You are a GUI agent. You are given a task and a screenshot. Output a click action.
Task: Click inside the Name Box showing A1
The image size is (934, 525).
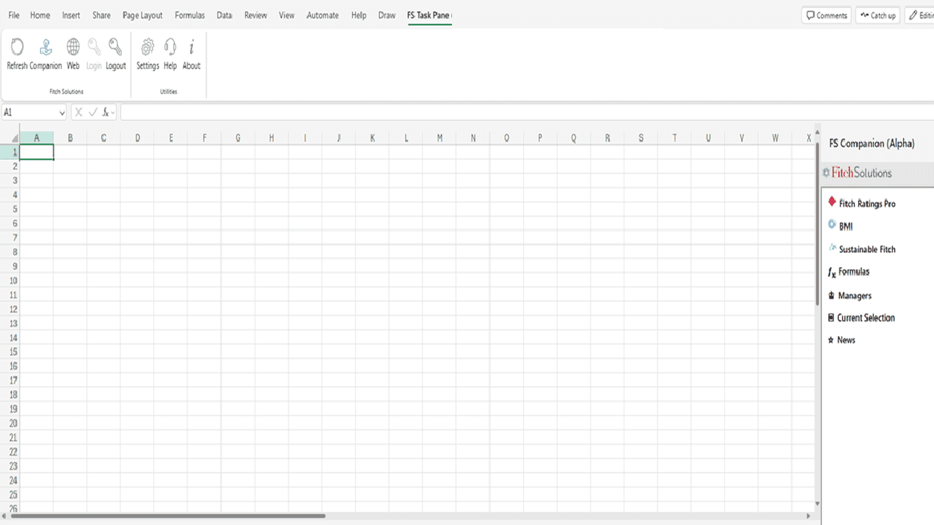(29, 112)
